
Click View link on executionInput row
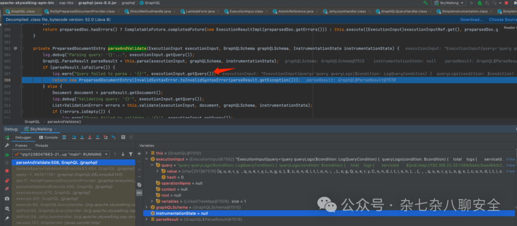[x=510, y=159]
